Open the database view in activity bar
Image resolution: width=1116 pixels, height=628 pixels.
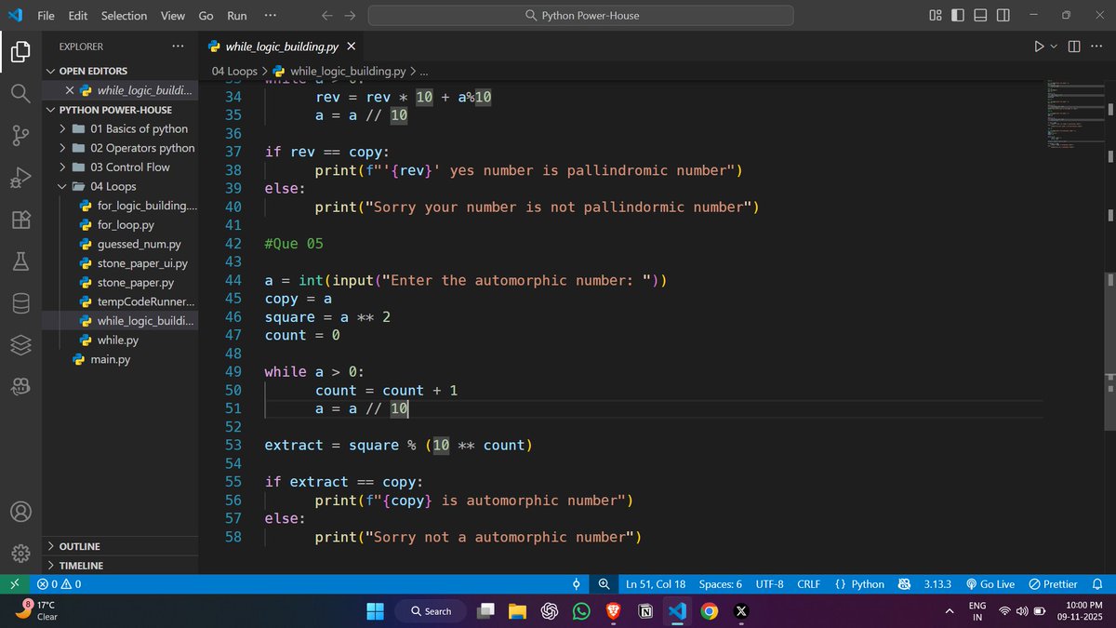[20, 303]
